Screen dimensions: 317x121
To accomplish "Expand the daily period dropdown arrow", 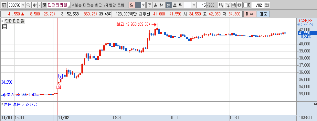I will coord(143,5).
